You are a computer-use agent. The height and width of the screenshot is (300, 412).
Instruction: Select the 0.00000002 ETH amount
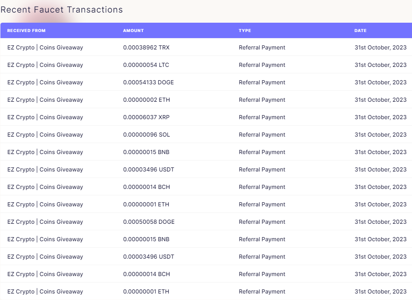point(147,100)
